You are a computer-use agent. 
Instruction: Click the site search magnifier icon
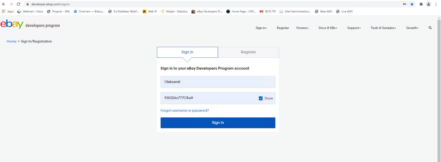(430, 28)
